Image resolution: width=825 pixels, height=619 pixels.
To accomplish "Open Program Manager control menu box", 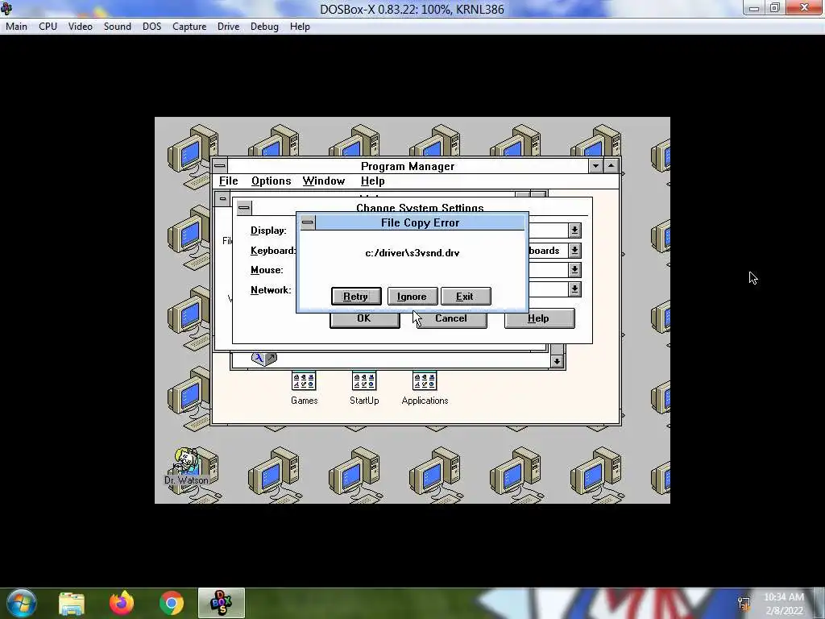I will coord(220,166).
